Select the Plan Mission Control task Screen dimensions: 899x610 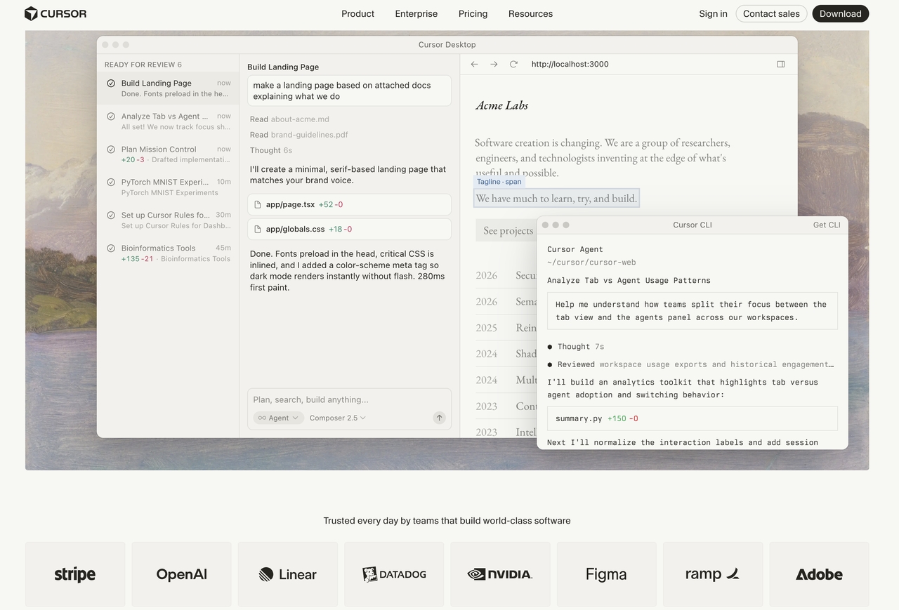(x=168, y=154)
